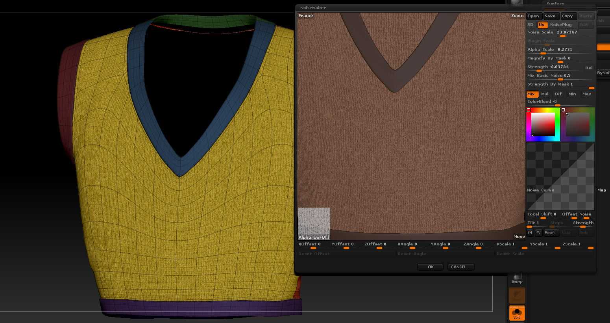Click Zoom in the noise preview

click(x=517, y=16)
